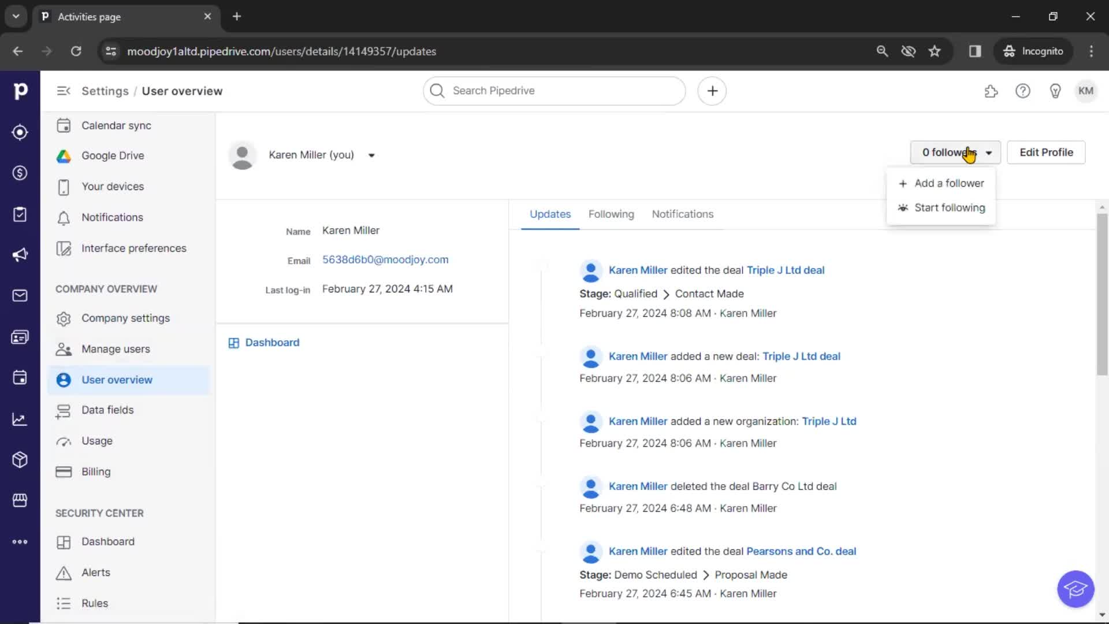Click the Marketplace icon in sidebar

pyautogui.click(x=21, y=500)
